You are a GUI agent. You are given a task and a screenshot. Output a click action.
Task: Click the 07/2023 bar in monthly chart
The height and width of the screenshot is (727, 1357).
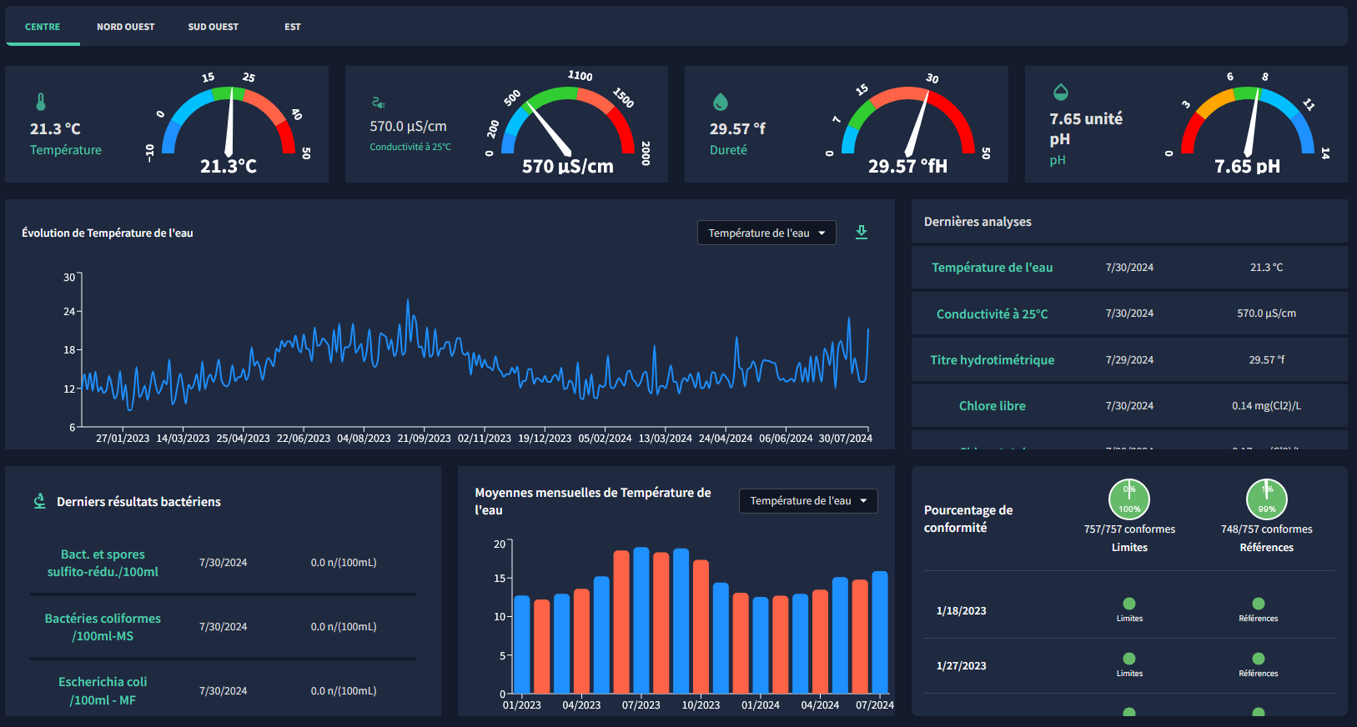(x=641, y=620)
